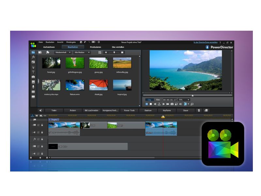The height and width of the screenshot is (196, 261).
Task: Open the Voice-Over microphone room
Action: (33, 87)
